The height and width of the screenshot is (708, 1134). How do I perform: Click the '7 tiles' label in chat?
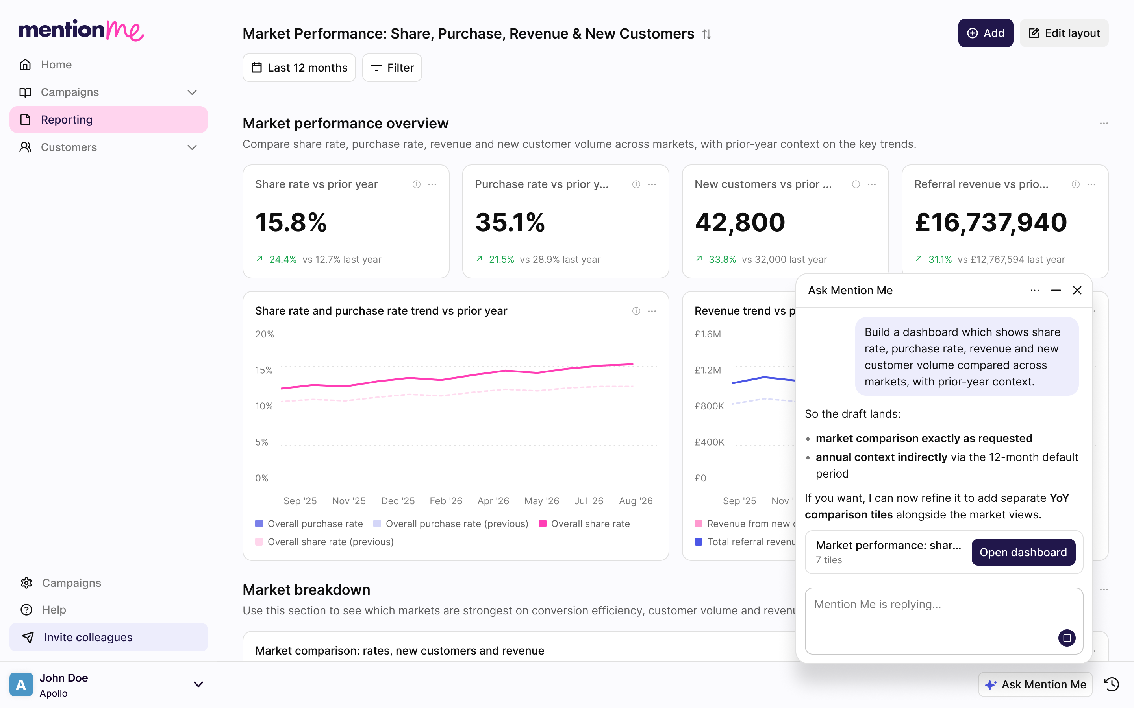(x=828, y=560)
